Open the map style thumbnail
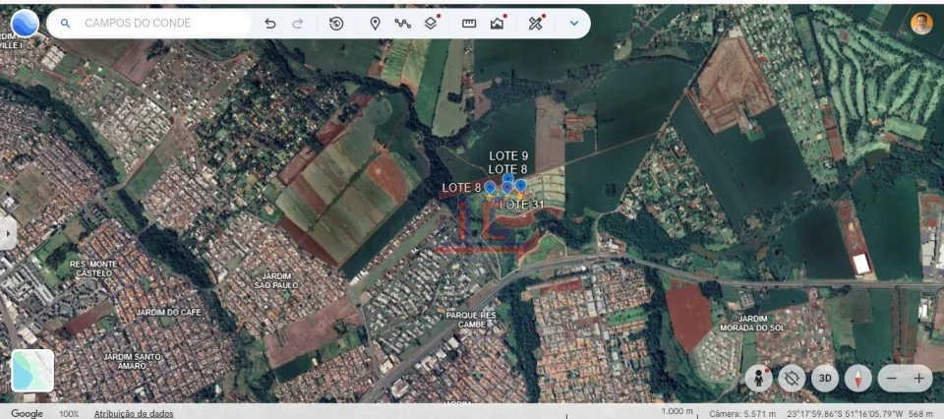 click(x=32, y=370)
